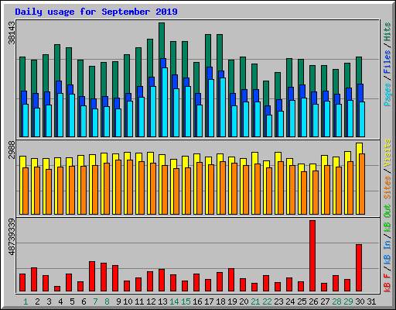Click the shortest red kB bar for day 4

pos(57,288)
